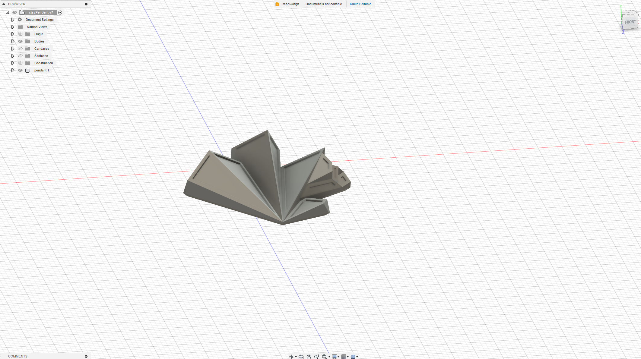Expand the Origin folder node

[x=13, y=34]
